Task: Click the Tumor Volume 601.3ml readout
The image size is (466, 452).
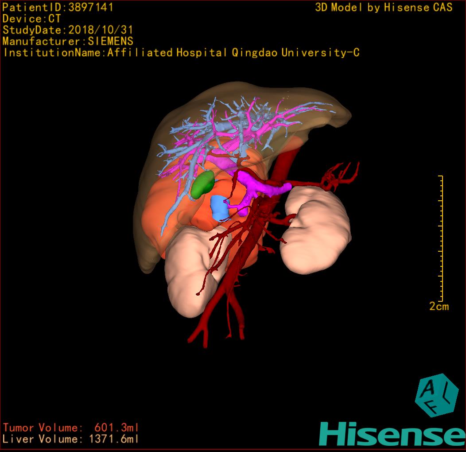Action: (x=71, y=428)
